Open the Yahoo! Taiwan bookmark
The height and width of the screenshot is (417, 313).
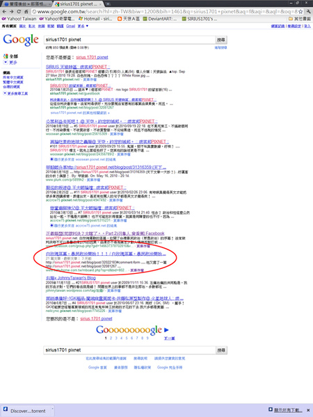(19, 19)
